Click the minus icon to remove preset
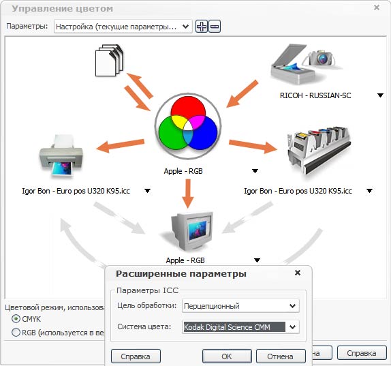Image resolution: width=391 pixels, height=366 pixels. [x=215, y=26]
